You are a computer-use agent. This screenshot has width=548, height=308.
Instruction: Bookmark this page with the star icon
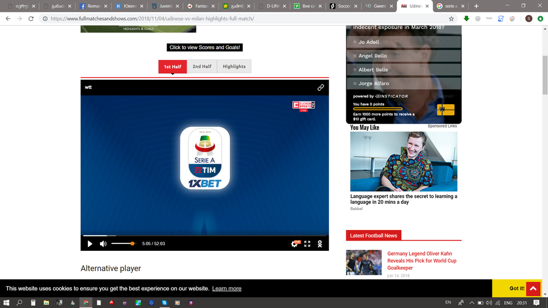click(x=451, y=19)
